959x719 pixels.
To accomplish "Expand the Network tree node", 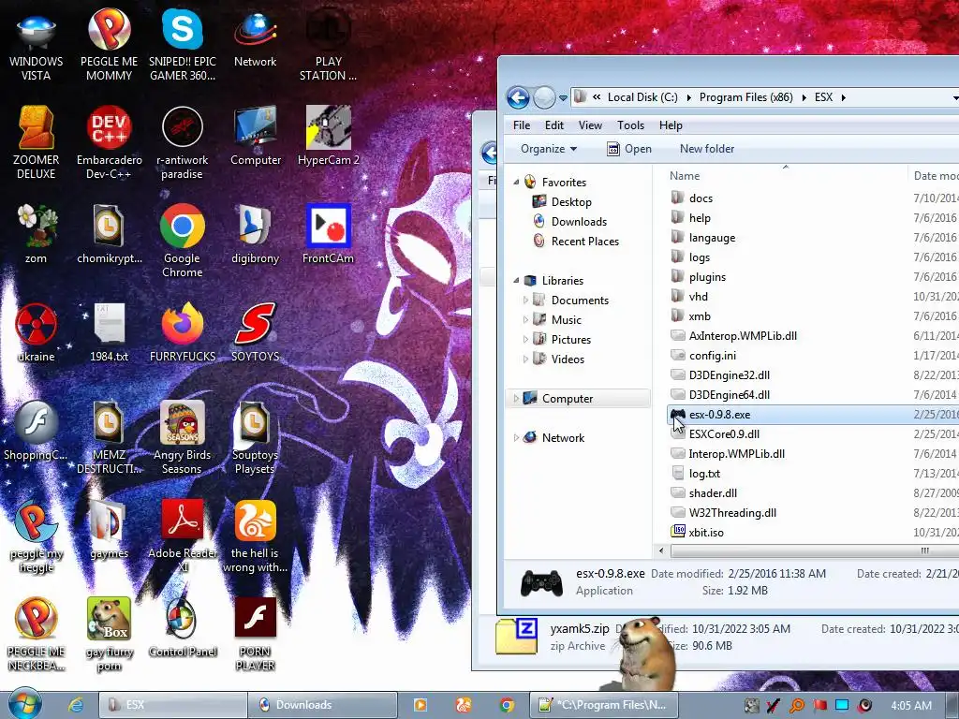I will pyautogui.click(x=516, y=438).
